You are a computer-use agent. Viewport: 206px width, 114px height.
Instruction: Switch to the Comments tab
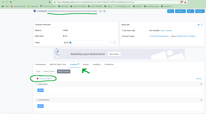[x=109, y=64]
